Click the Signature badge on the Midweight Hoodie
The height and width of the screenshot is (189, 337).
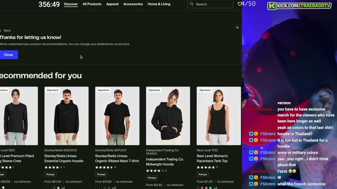[154, 90]
